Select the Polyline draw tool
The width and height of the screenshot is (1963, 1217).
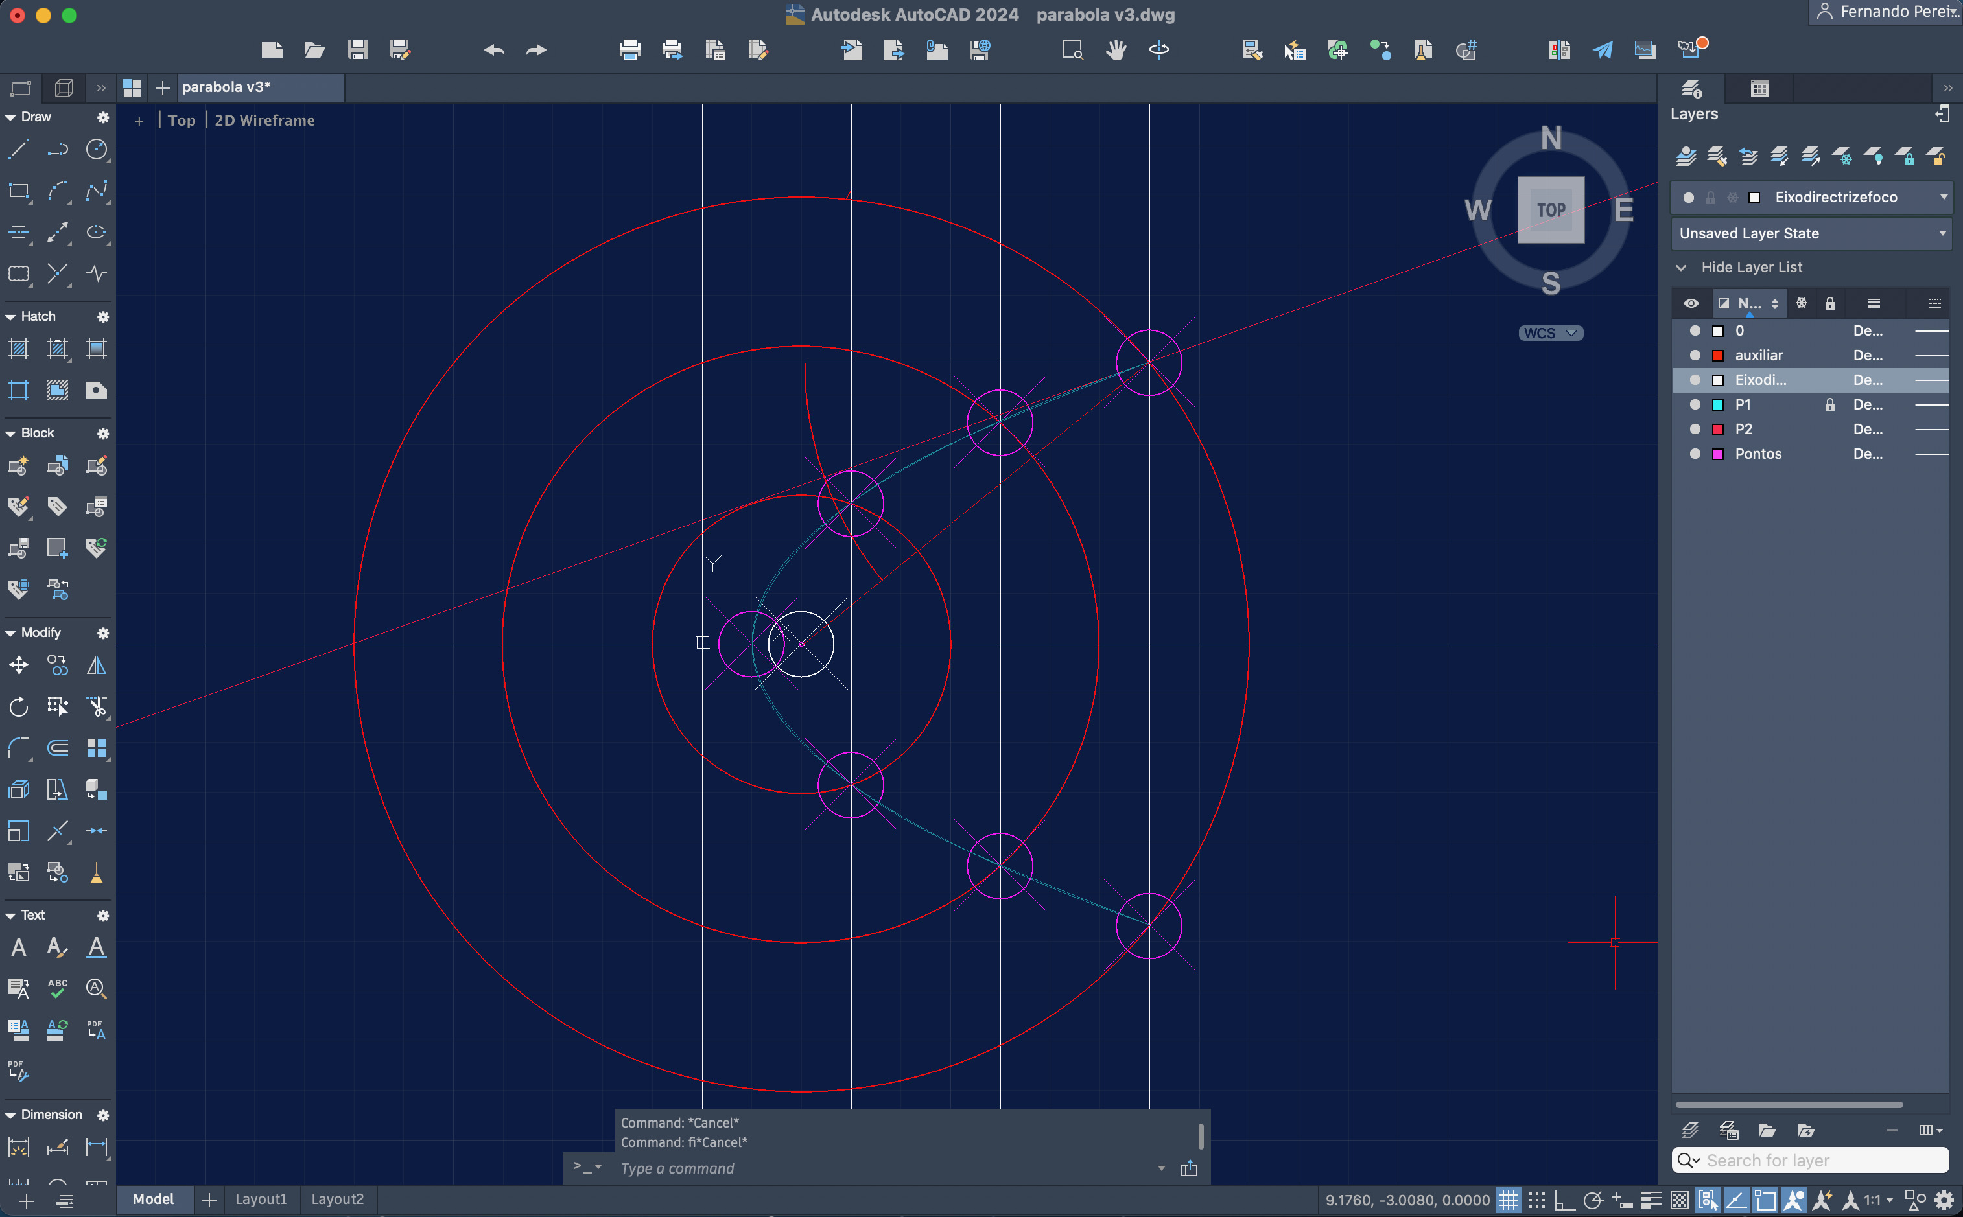click(x=57, y=149)
